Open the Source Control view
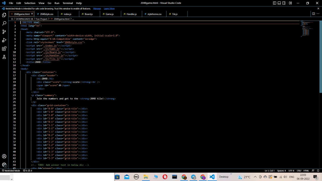Image resolution: width=322 pixels, height=181 pixels. click(x=4, y=32)
